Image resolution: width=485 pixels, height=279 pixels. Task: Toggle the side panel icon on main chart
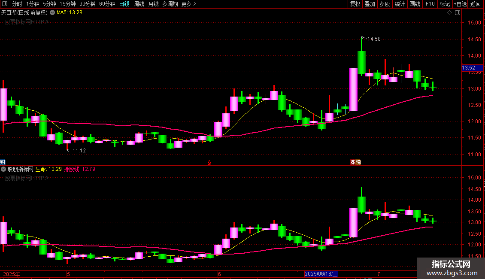[x=458, y=13]
